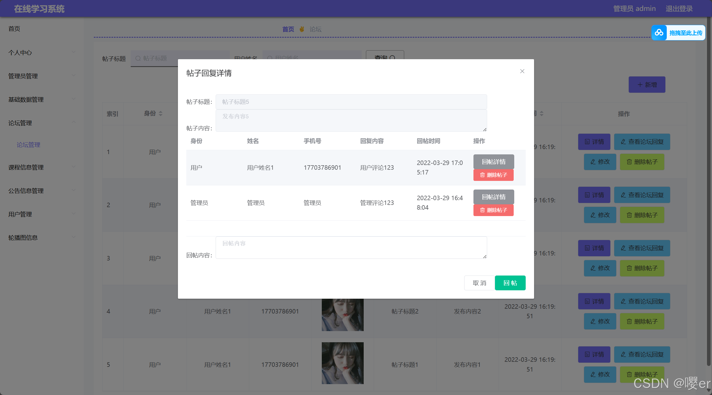
Task: Close the 帖子回复详情 dialog with X
Action: tap(522, 71)
